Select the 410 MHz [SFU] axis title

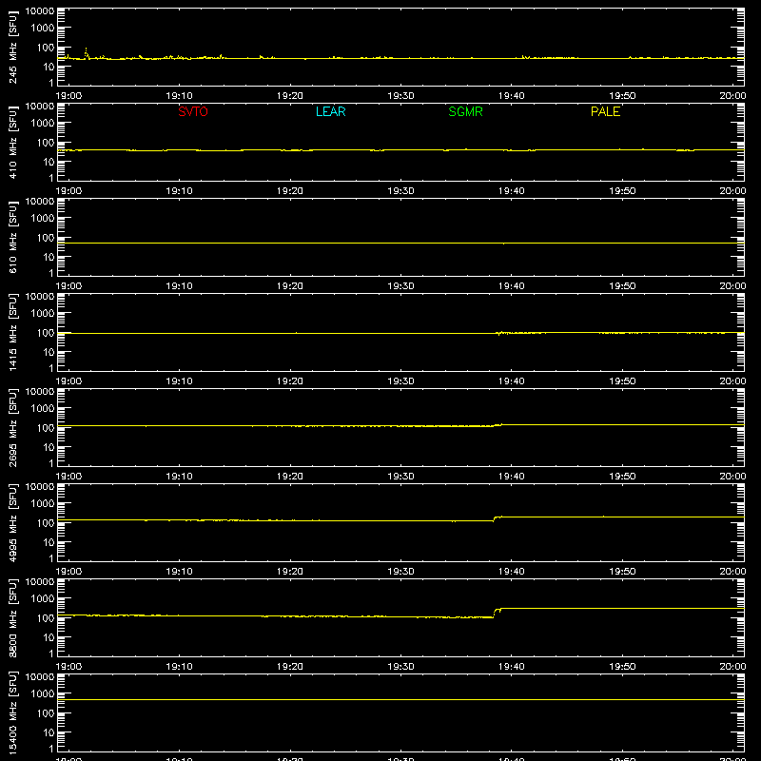coord(12,142)
